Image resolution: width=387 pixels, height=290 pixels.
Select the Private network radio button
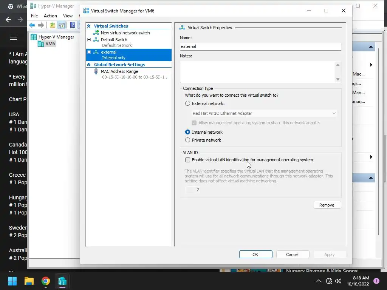[187, 140]
